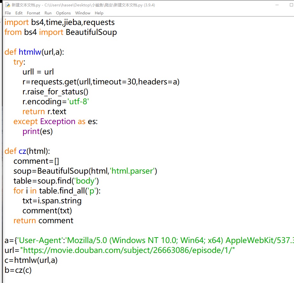The width and height of the screenshot is (294, 283).
Task: Click the htmlw function name in its definition
Action: click(x=30, y=52)
